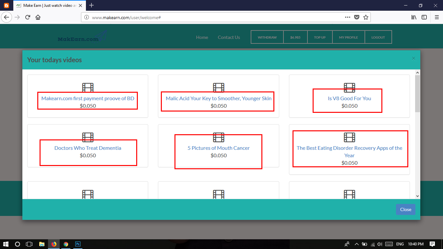Launch Chrome from the taskbar
Image resolution: width=443 pixels, height=249 pixels.
pyautogui.click(x=66, y=244)
